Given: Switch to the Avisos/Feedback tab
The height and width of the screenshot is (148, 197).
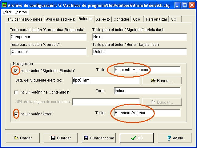Looking at the screenshot, I should click(60, 19).
